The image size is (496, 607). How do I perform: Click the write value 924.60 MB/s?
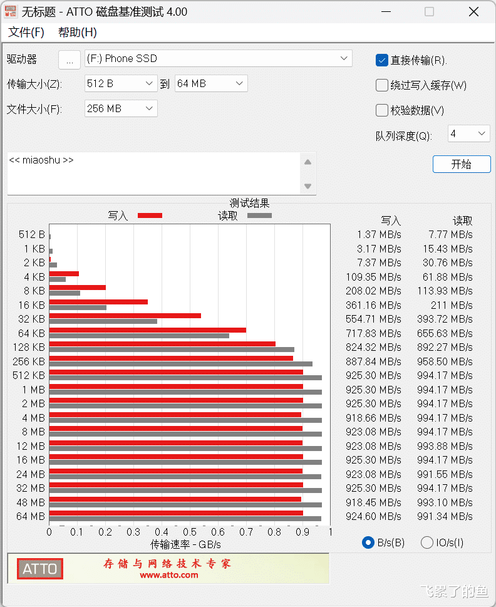[x=373, y=516]
